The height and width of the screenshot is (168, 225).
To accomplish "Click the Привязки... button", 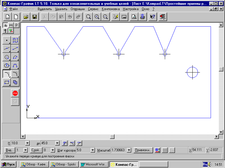I will coord(143,150).
